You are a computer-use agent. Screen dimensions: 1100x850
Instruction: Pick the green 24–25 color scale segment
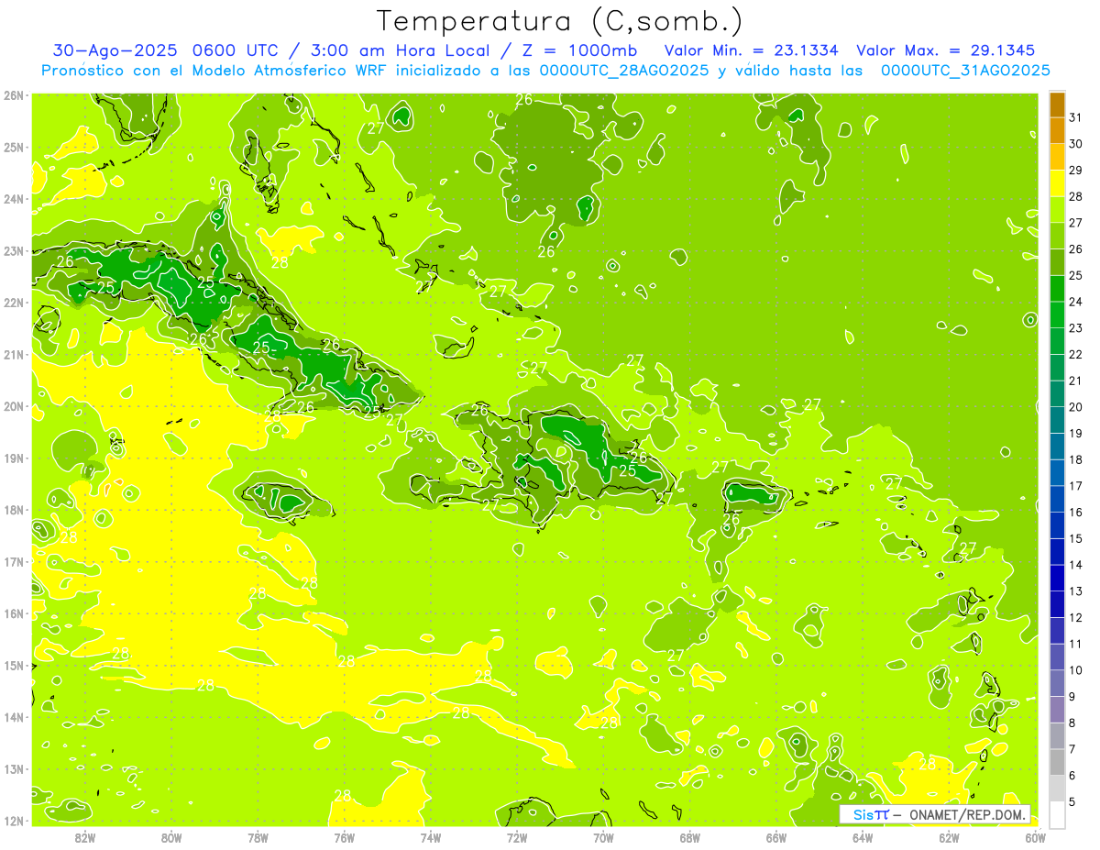click(1057, 288)
